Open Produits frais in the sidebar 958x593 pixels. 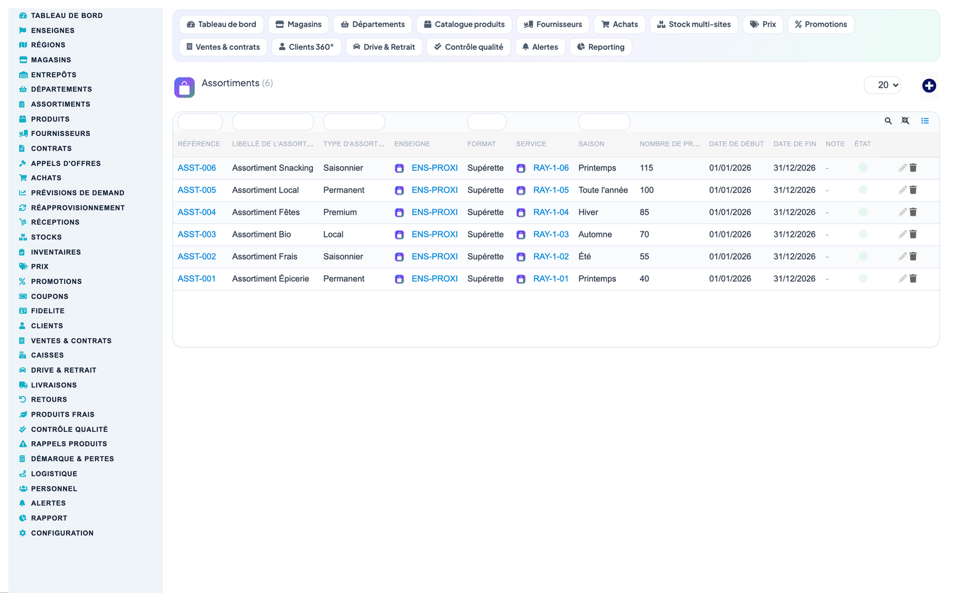click(x=62, y=415)
